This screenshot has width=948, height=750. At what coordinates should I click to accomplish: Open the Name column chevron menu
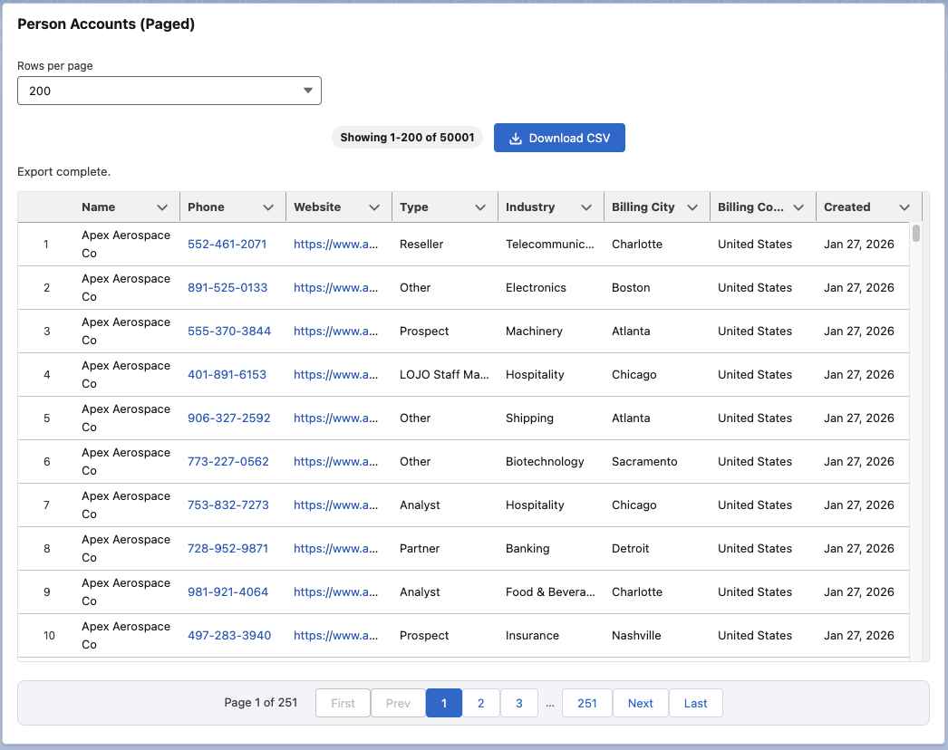[x=162, y=207]
